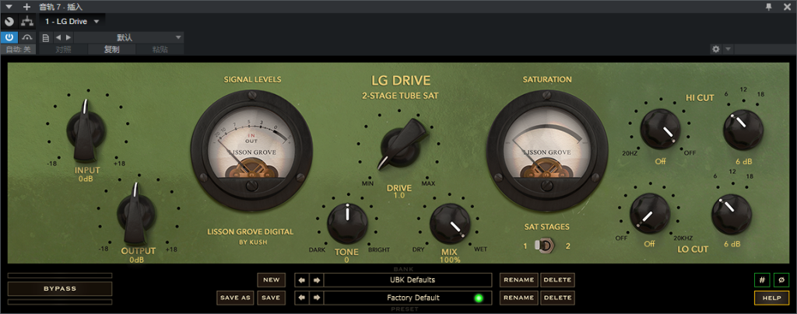Click the SAVE AS button

coord(235,298)
